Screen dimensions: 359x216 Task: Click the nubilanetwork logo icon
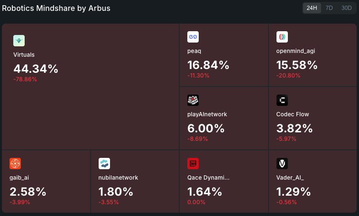[x=104, y=164]
